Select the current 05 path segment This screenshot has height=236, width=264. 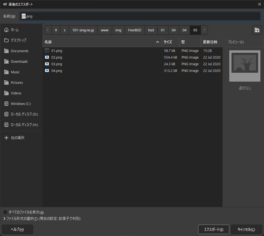[x=195, y=30]
